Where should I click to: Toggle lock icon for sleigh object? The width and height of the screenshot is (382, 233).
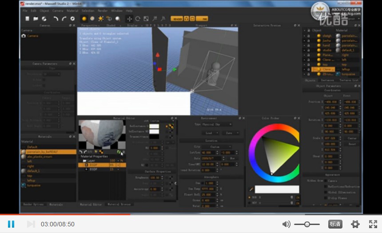pos(308,36)
